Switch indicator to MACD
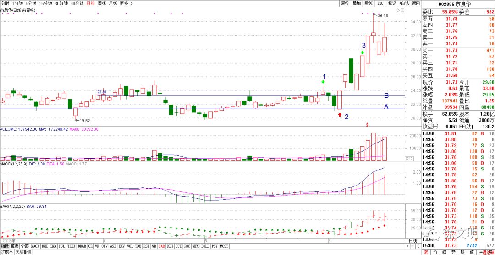The height and width of the screenshot is (255, 495). (35, 246)
